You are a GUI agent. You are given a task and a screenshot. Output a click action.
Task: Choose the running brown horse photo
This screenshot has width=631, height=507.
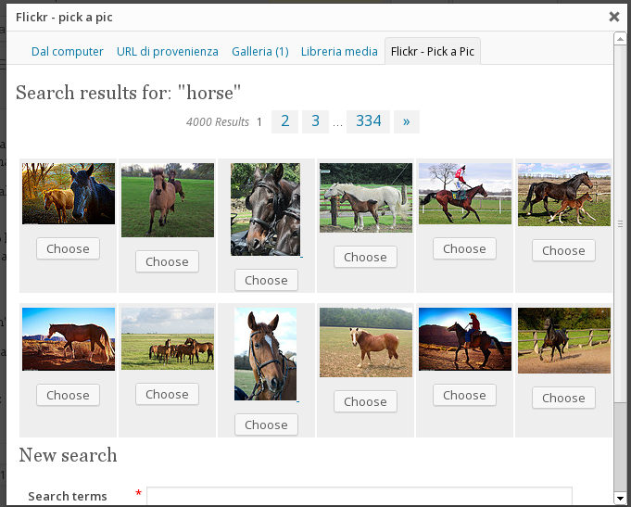(x=167, y=261)
